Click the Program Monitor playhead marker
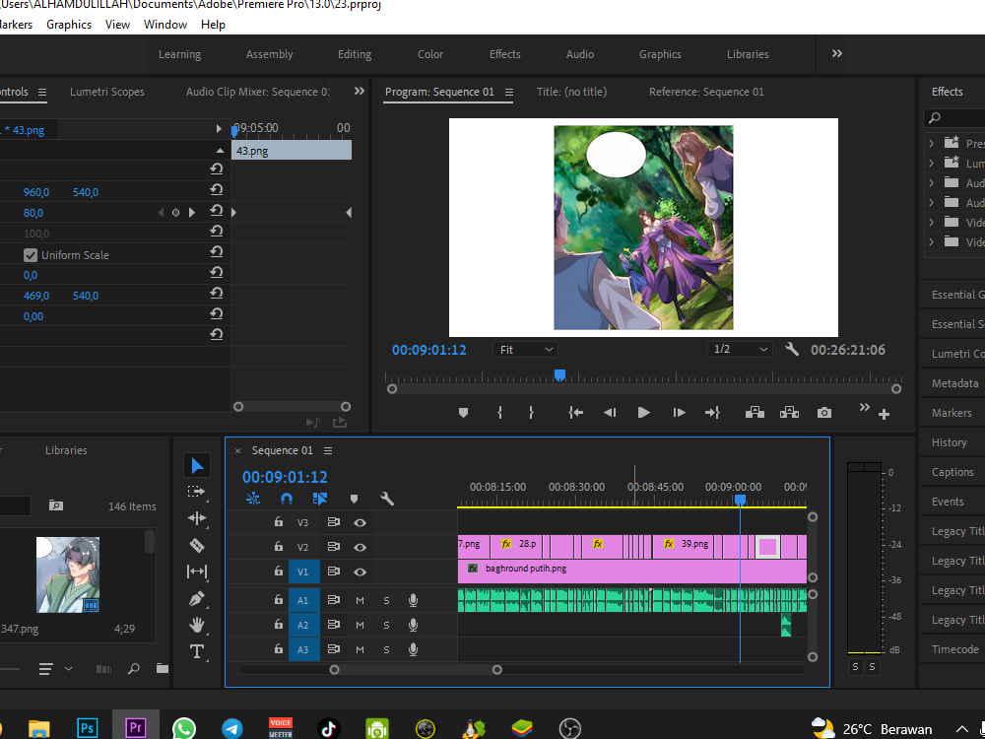The image size is (985, 739). click(559, 375)
